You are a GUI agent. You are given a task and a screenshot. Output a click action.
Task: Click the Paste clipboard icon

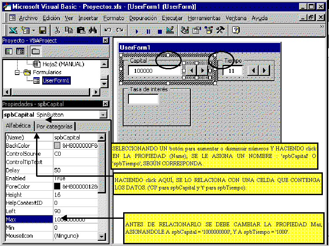[x=81, y=31]
